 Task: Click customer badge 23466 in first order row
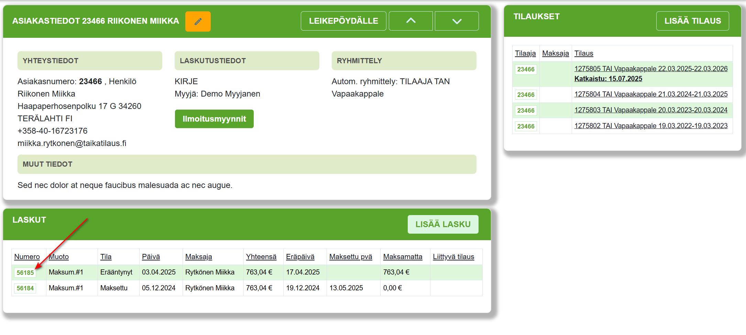pos(525,69)
